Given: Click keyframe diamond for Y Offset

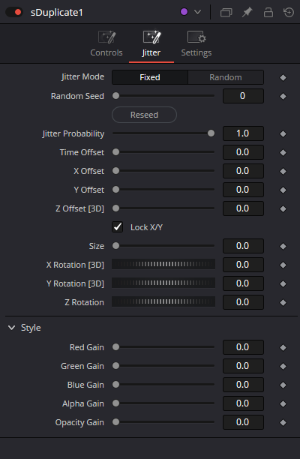Looking at the screenshot, I should coord(283,190).
